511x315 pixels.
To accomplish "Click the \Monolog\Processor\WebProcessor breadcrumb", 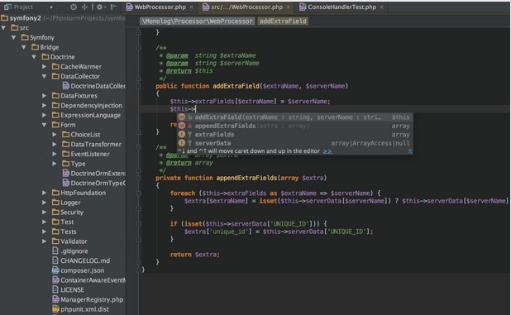I will pyautogui.click(x=198, y=21).
